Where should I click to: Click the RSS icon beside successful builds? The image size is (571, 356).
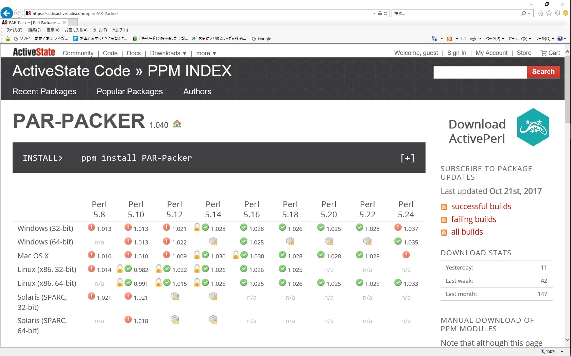[x=444, y=207]
